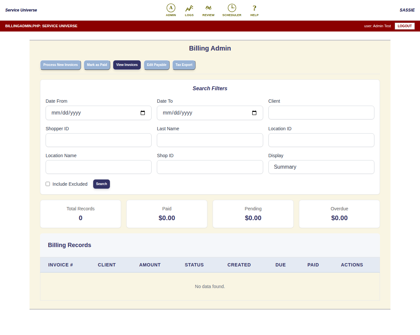Open the Edit Payable tab

coord(157,65)
